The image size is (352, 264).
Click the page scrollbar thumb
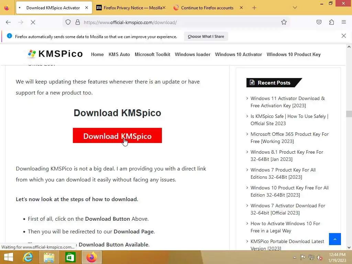[x=349, y=114]
